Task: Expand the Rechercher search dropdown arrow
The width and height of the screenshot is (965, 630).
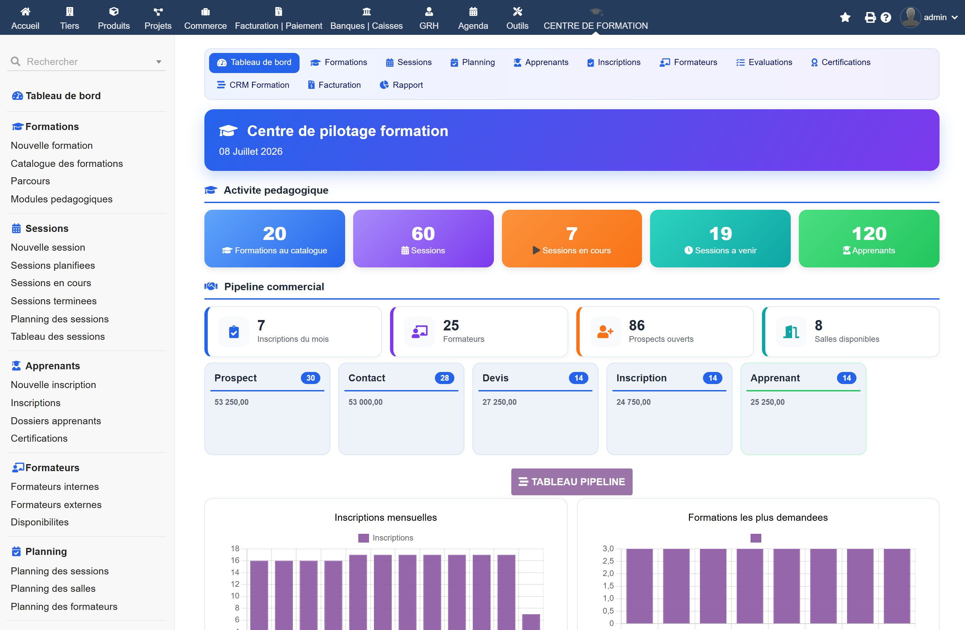Action: [x=158, y=62]
